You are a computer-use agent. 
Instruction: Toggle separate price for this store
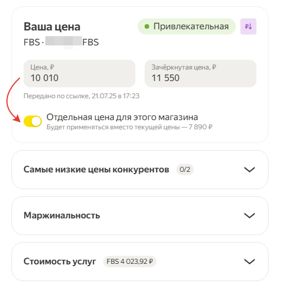[x=33, y=121]
